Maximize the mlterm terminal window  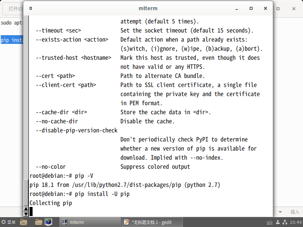(251, 8)
